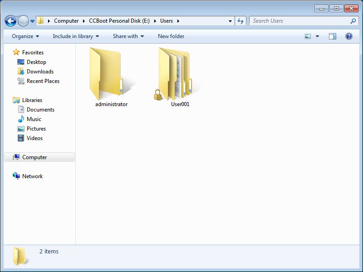The height and width of the screenshot is (272, 363).
Task: Click the 2 items status text
Action: coord(49,252)
